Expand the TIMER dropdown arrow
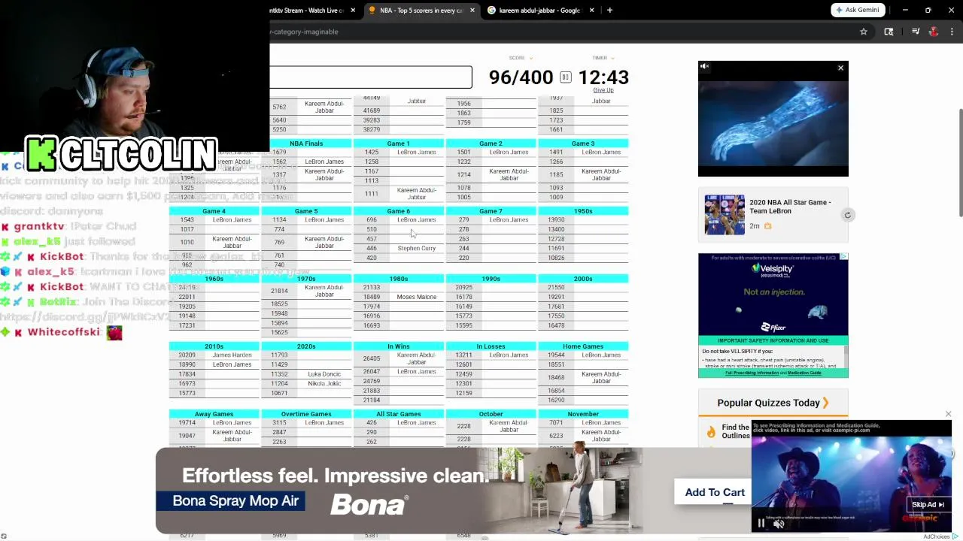 click(x=612, y=58)
